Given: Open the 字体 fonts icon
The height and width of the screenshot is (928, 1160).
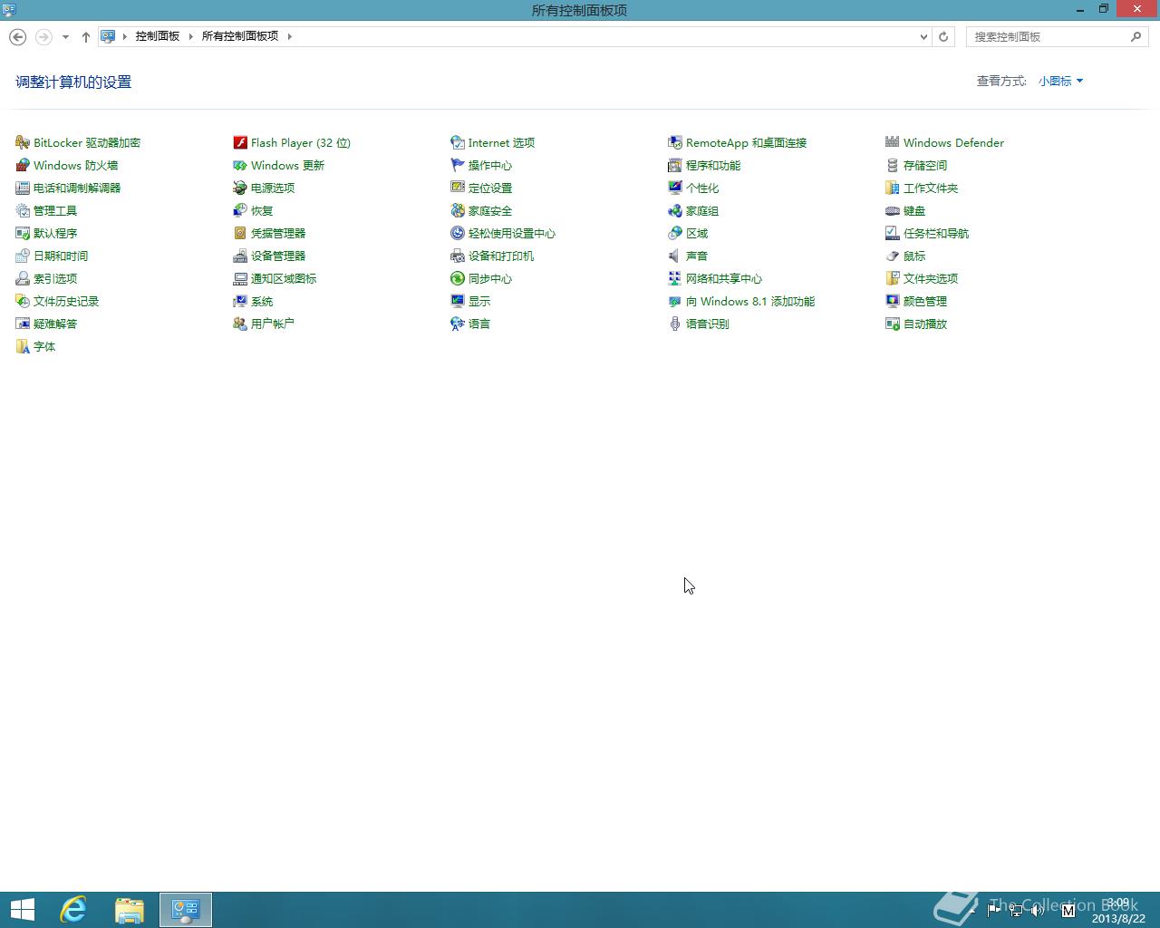Looking at the screenshot, I should coord(23,346).
